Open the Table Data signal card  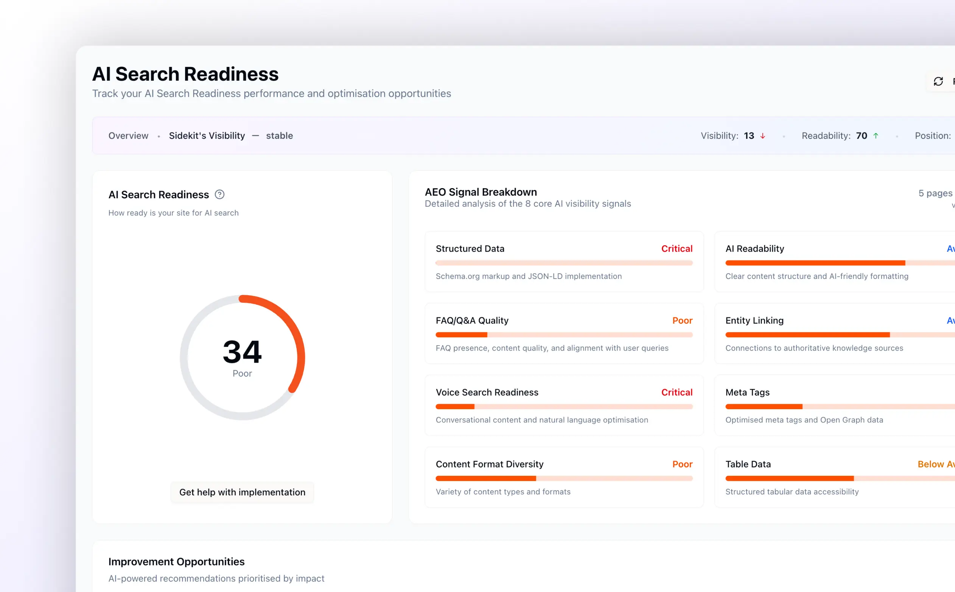pyautogui.click(x=834, y=477)
